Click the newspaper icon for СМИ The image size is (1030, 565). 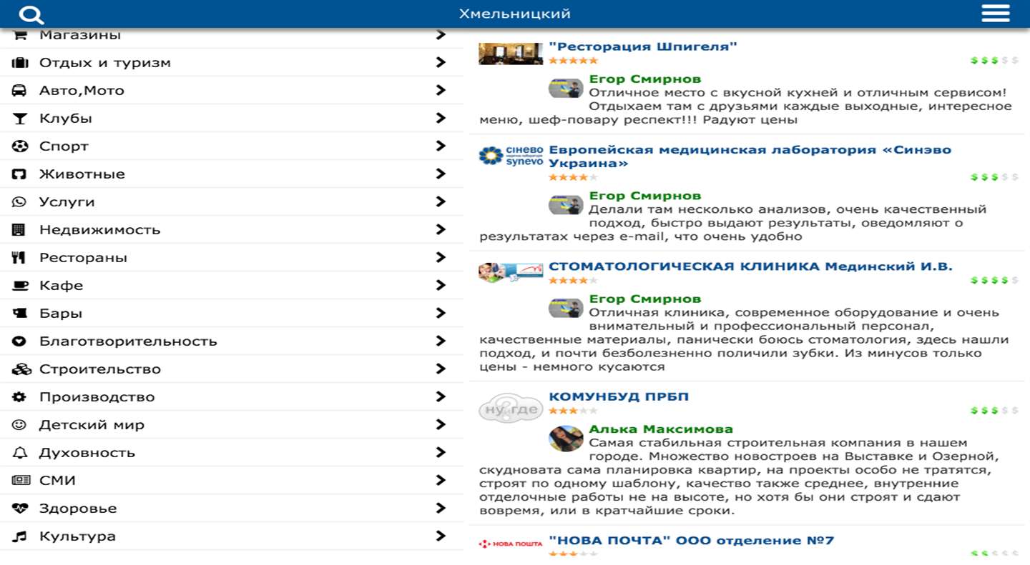[x=21, y=481]
